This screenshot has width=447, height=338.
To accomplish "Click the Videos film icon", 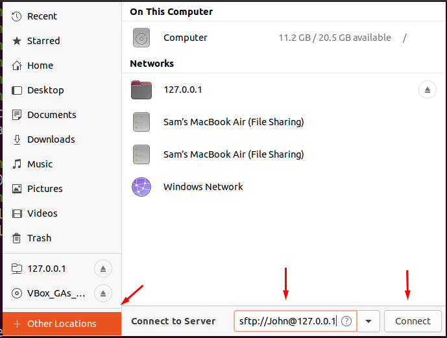I will pyautogui.click(x=17, y=213).
